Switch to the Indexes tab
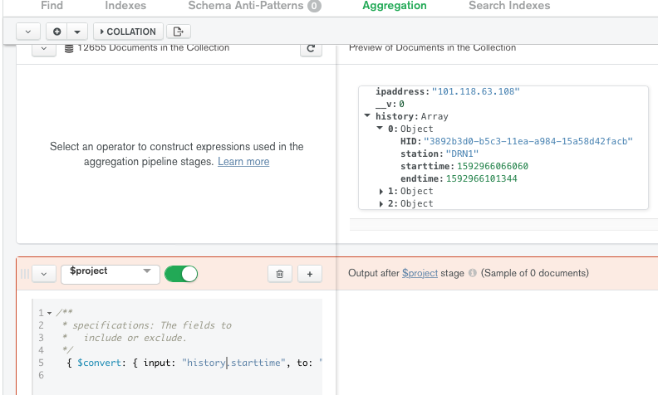Viewport: 658px width, 395px height. click(125, 6)
